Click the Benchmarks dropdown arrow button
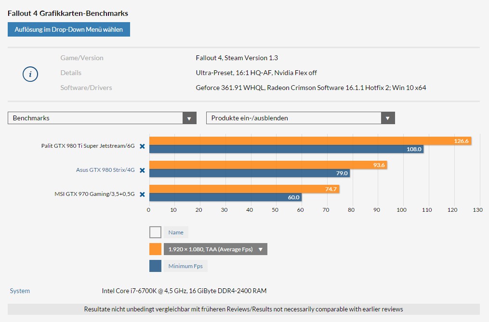Viewport: 489px width, 322px height. click(x=189, y=118)
